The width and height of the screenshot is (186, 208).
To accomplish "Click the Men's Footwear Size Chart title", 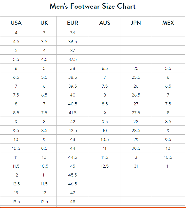I will (x=93, y=6).
